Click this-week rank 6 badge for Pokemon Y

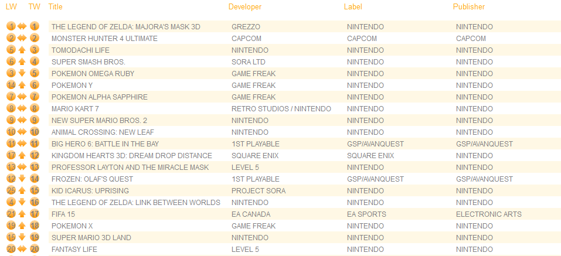coord(35,85)
